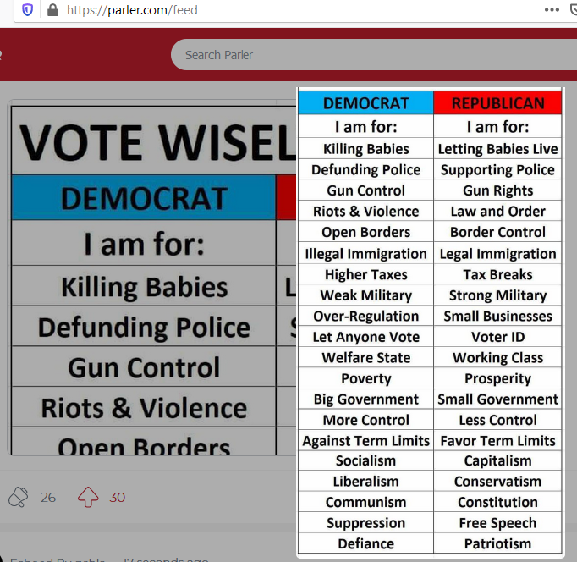Click the large blue DEMOCRAT cell in post image
Viewport: 577px width, 562px height.
click(x=143, y=198)
